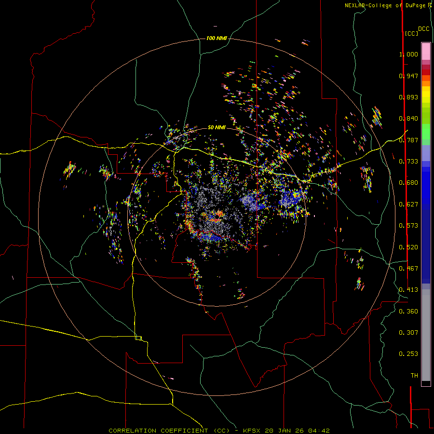Screen dimensions: 434x434
Task: Click the 0.307 scale value
Action: (408, 333)
